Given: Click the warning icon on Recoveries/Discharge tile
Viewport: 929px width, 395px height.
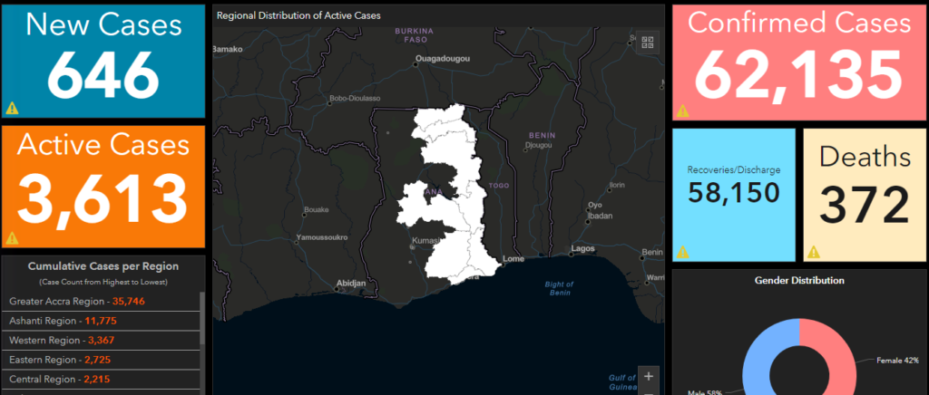Looking at the screenshot, I should point(682,252).
